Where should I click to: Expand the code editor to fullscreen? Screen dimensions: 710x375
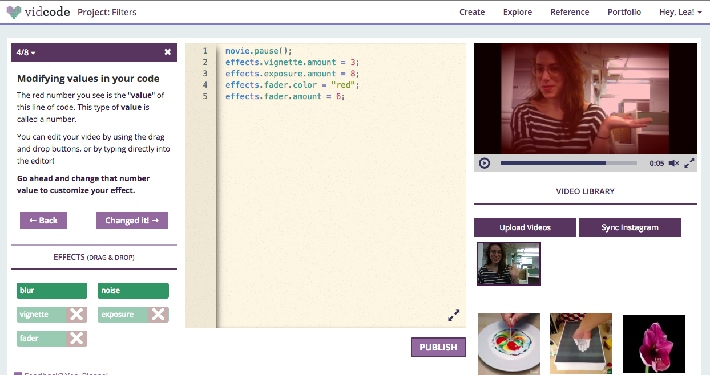(x=454, y=315)
